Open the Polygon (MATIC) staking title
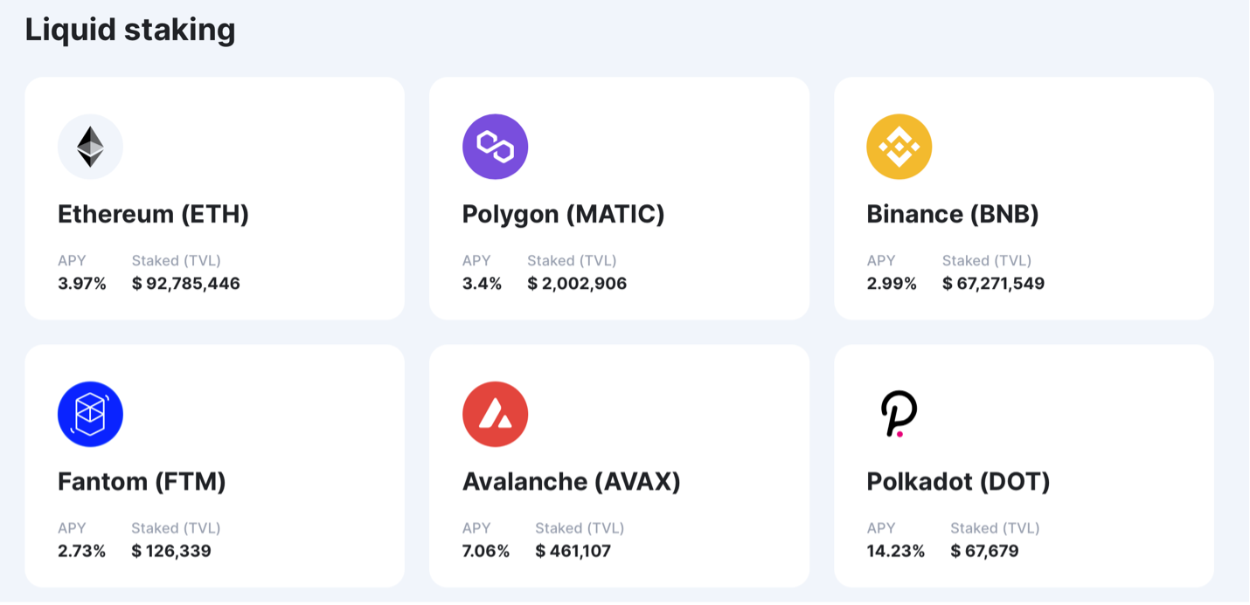 [x=563, y=214]
